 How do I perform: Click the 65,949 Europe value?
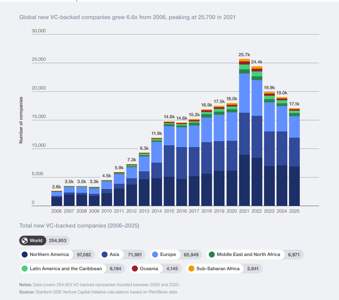point(191,255)
